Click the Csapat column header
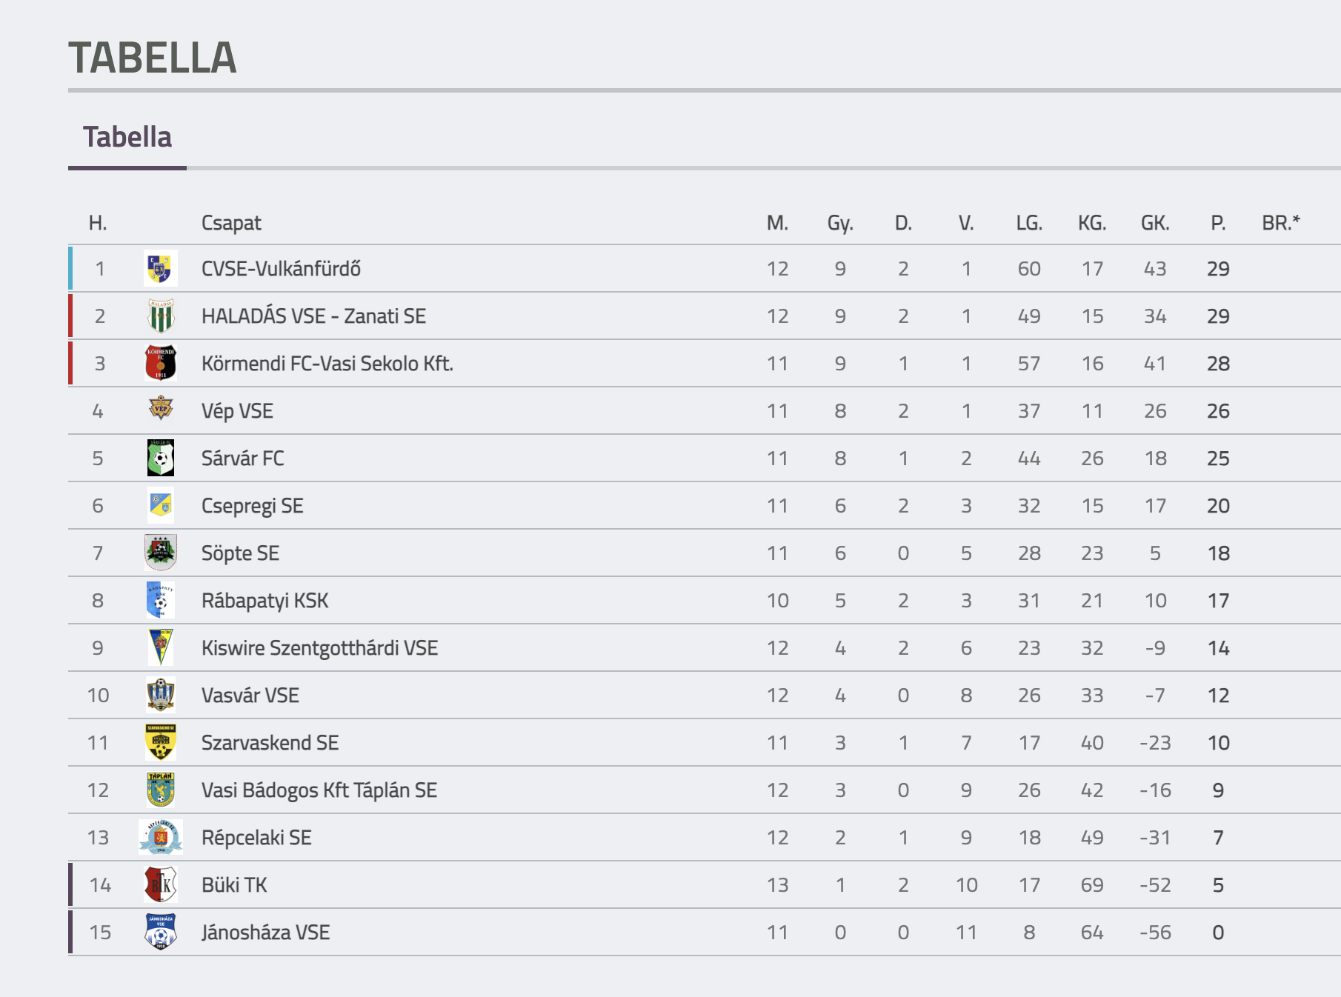The image size is (1341, 997). [x=231, y=223]
